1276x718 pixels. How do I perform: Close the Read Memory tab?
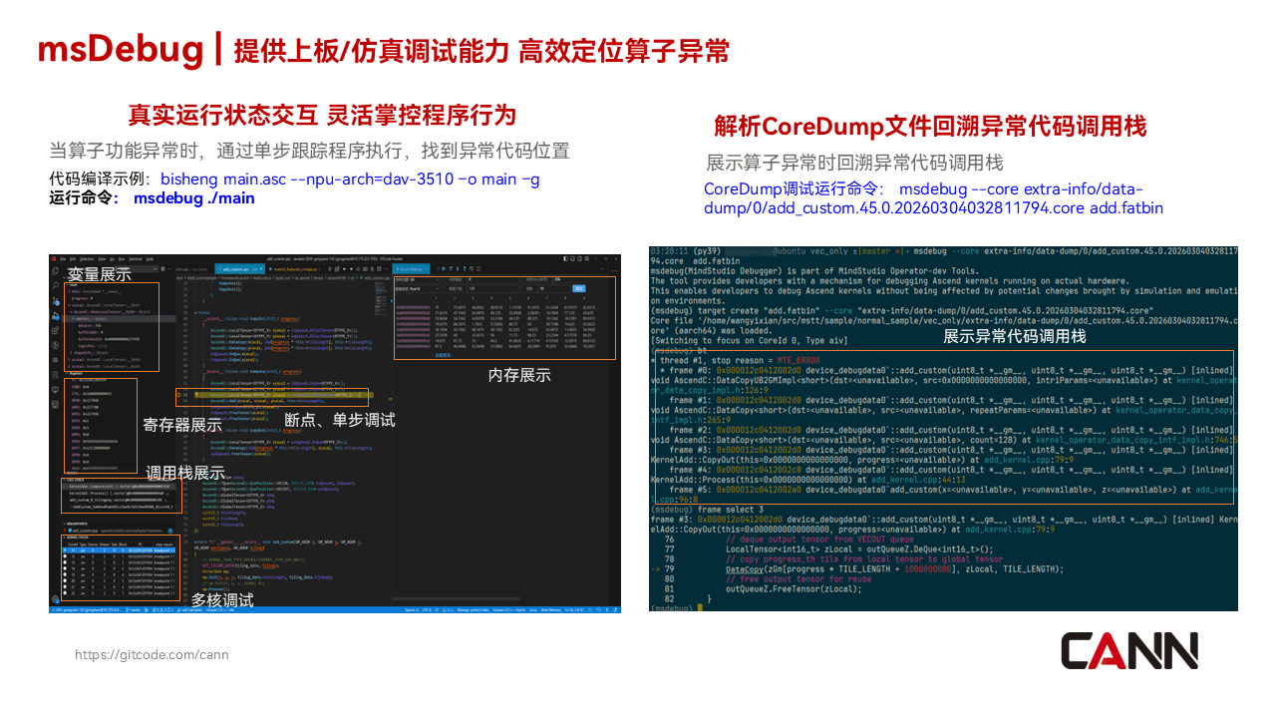(x=425, y=268)
